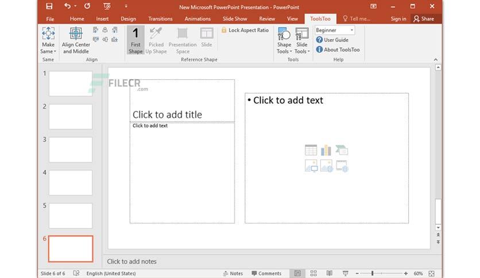This screenshot has width=480, height=278.
Task: Click the Redo/Repeat icon
Action: (87, 6)
